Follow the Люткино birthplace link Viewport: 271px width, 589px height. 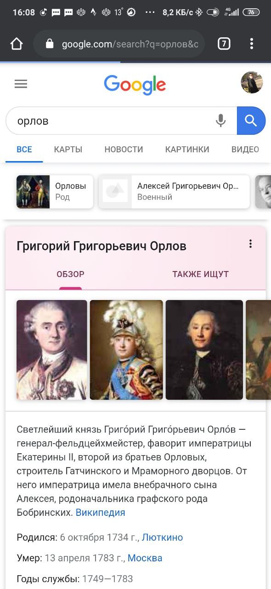(162, 537)
